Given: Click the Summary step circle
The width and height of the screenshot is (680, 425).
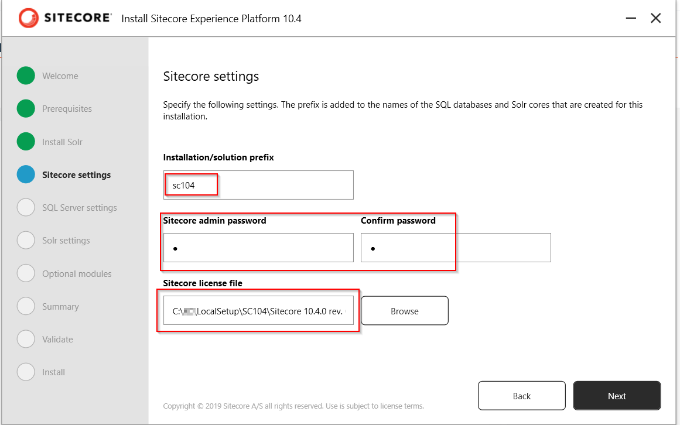Looking at the screenshot, I should click(26, 306).
